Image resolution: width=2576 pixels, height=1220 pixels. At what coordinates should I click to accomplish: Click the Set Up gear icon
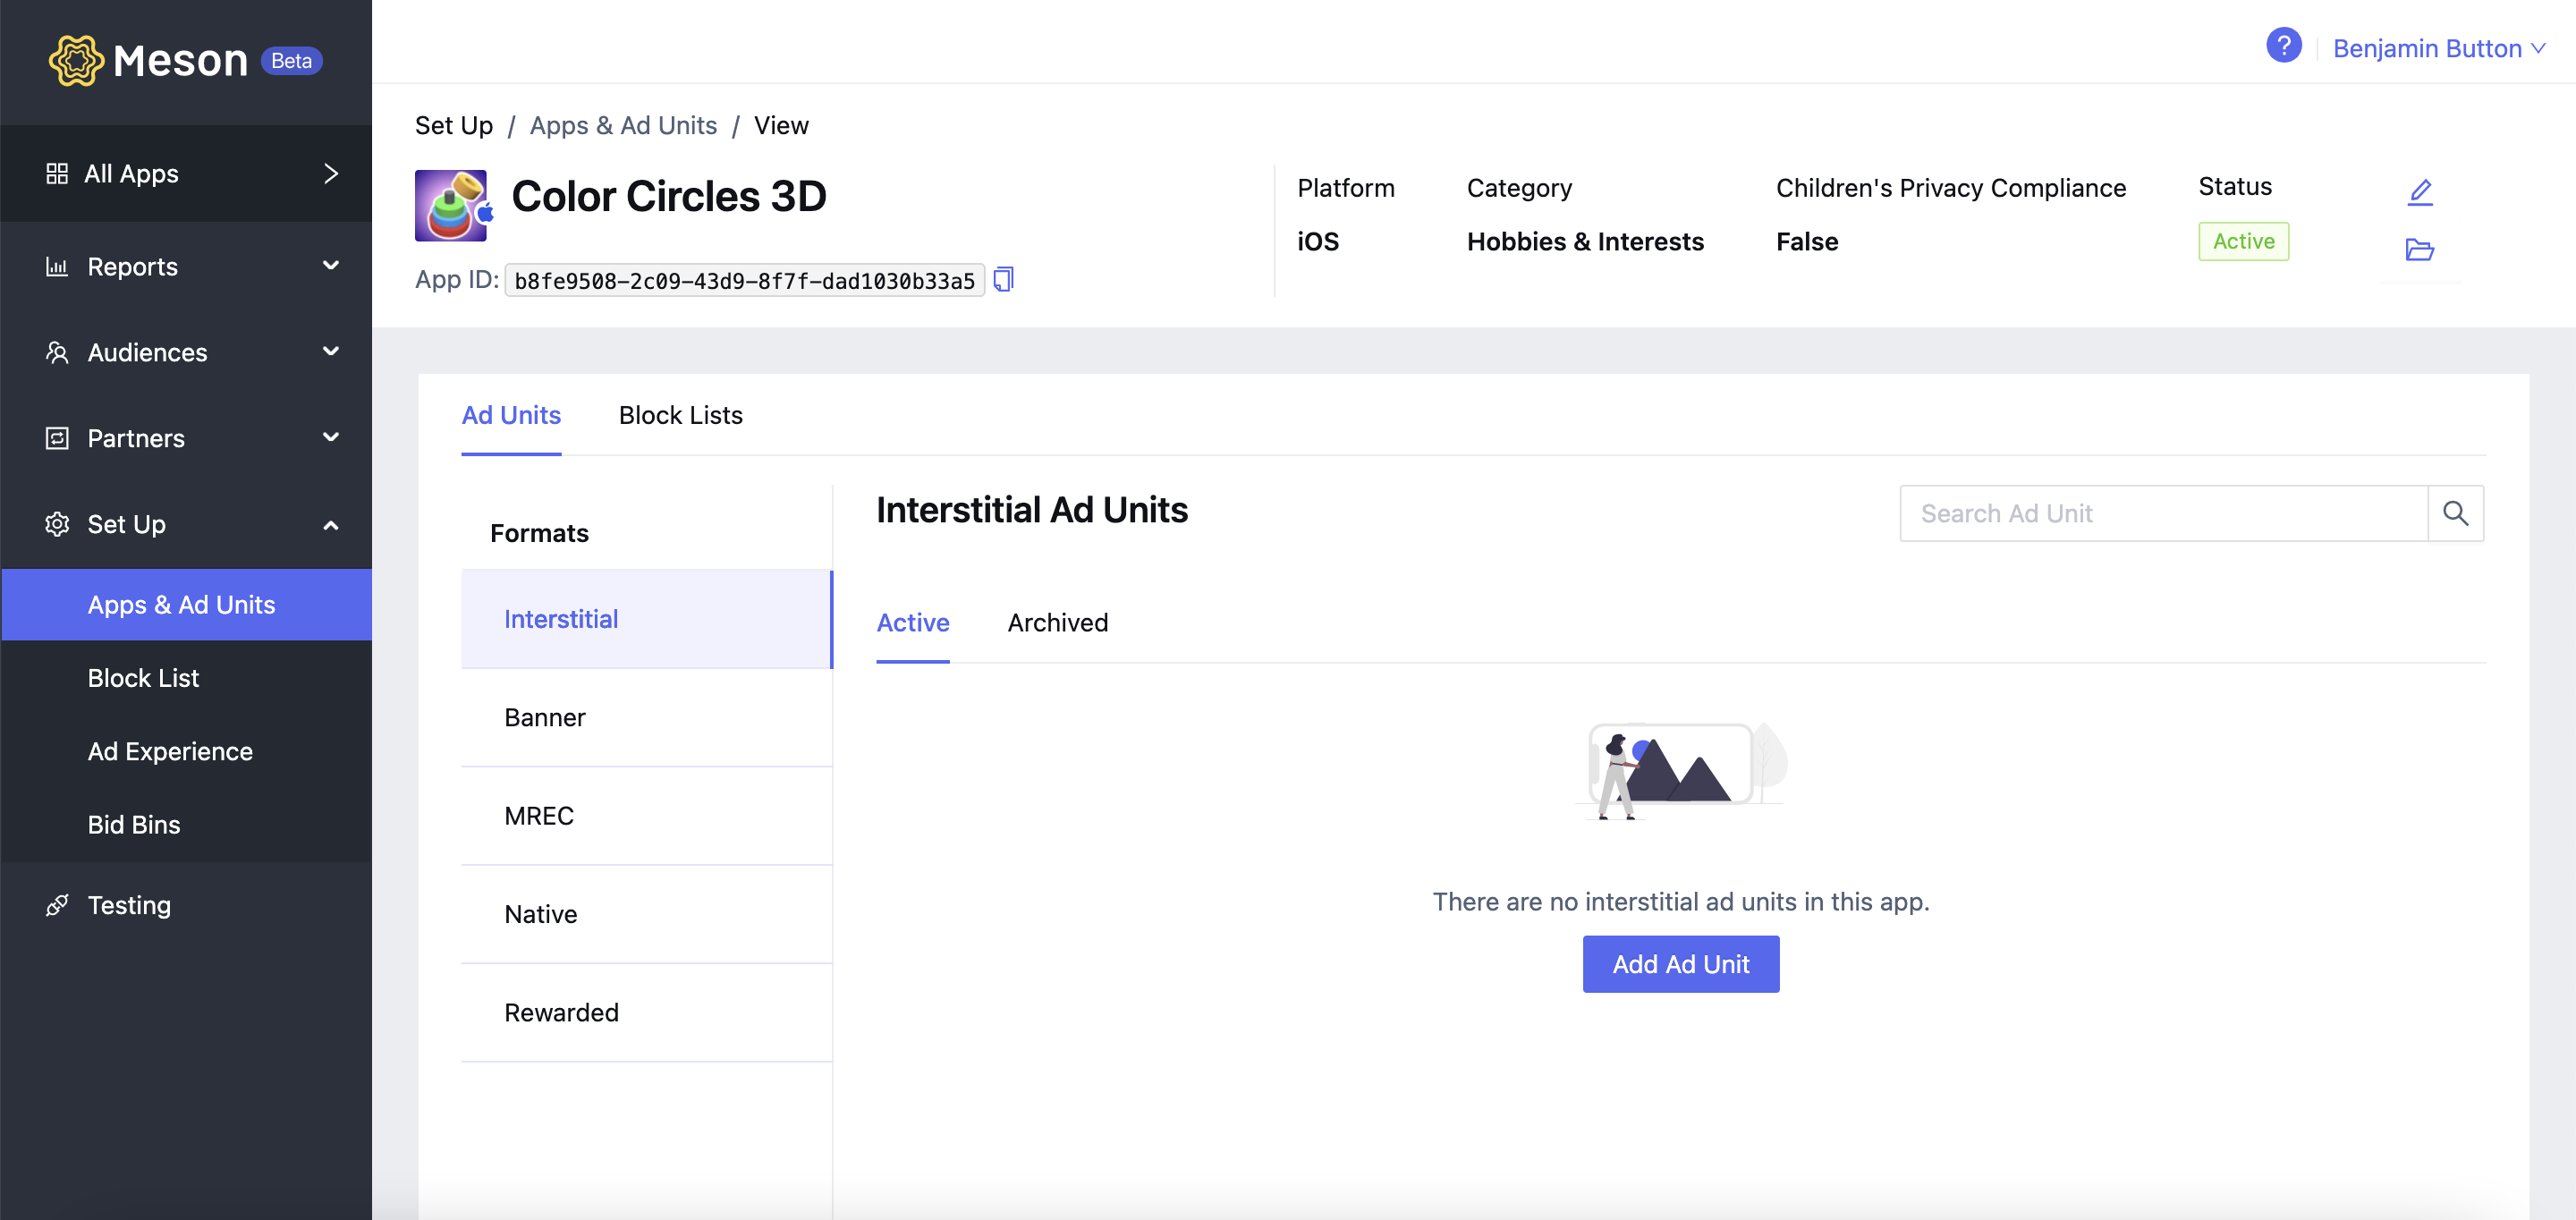[57, 524]
